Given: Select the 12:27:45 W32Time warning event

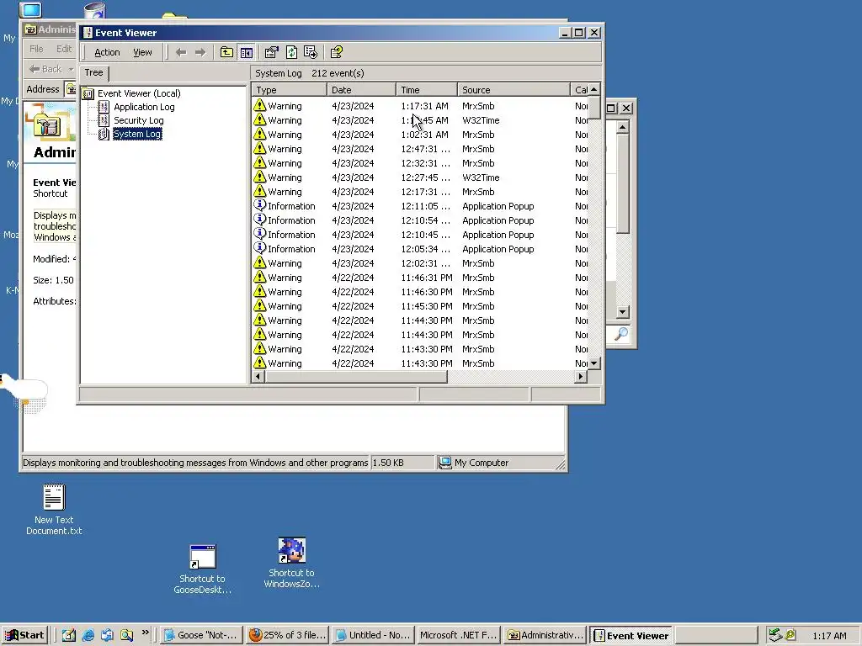Looking at the screenshot, I should (x=420, y=177).
